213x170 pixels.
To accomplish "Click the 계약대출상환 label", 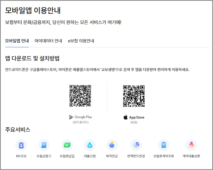I will pos(191,156).
